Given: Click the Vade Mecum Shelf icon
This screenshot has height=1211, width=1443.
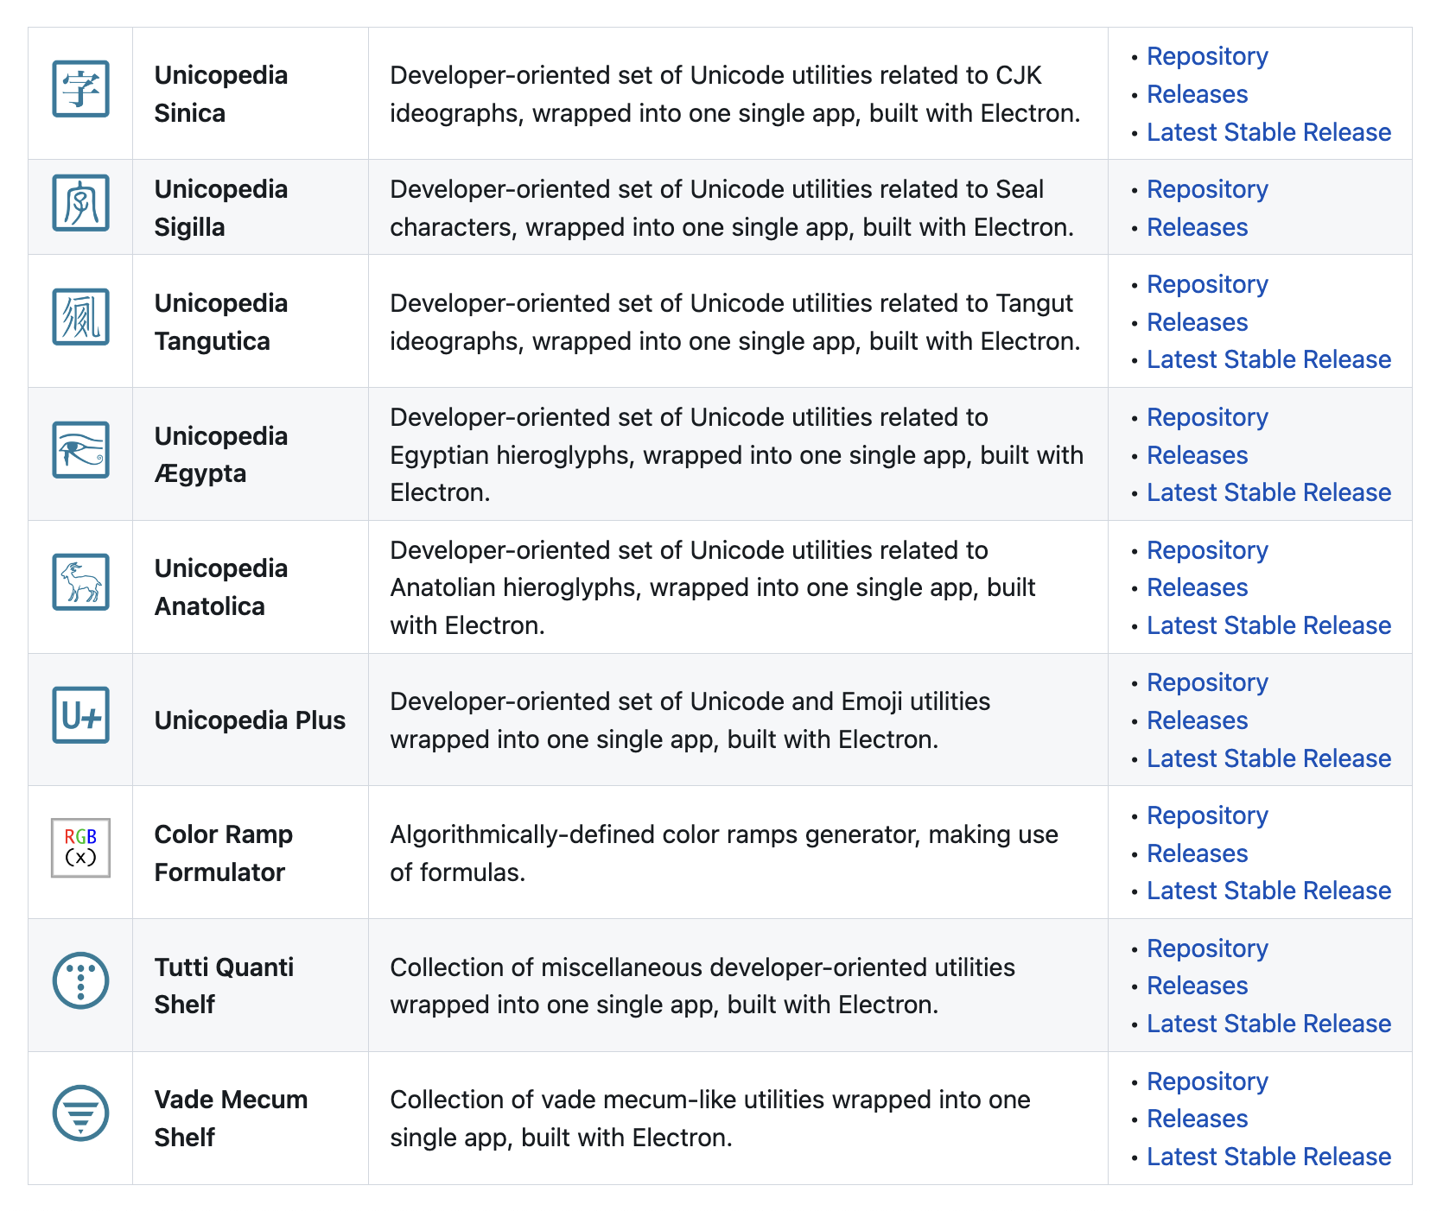Looking at the screenshot, I should coord(80,1114).
